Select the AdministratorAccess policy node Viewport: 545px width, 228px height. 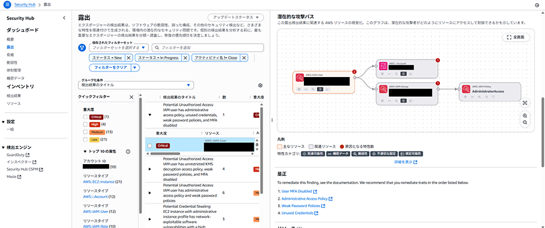pyautogui.click(x=490, y=91)
